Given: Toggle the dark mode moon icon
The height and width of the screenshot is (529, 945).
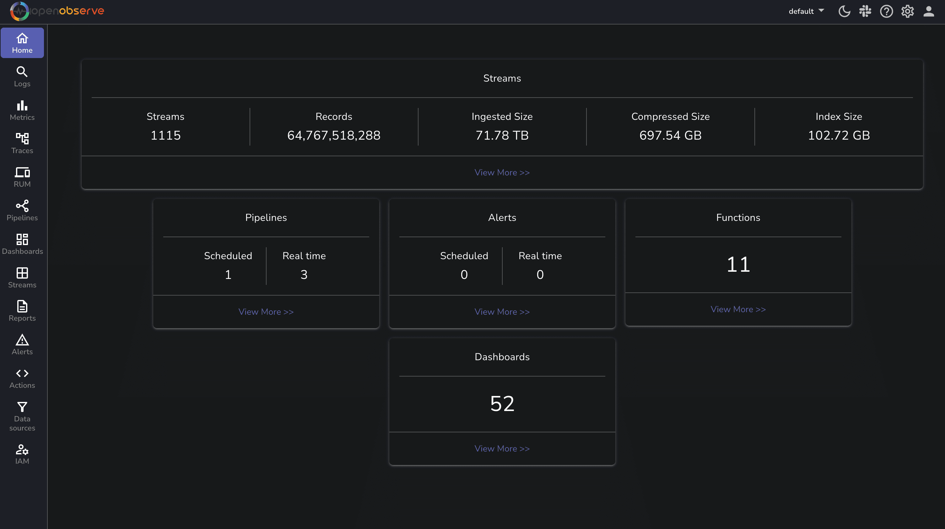Looking at the screenshot, I should tap(844, 11).
